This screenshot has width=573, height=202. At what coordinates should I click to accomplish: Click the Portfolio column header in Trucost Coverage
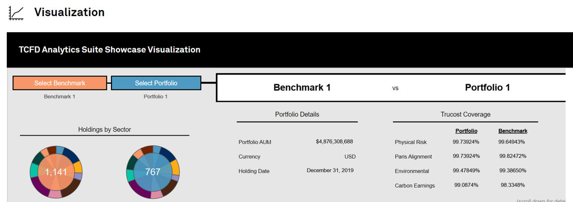[x=466, y=131]
